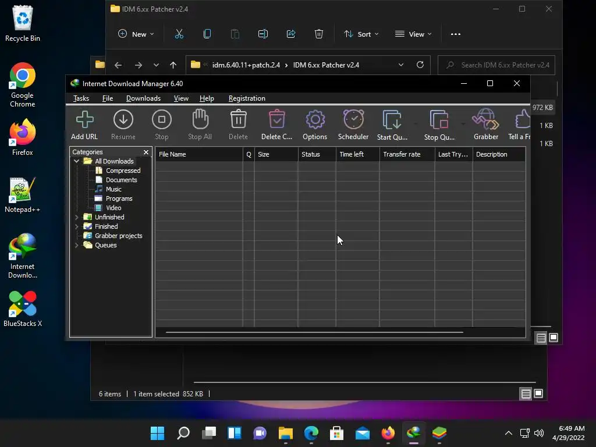This screenshot has height=447, width=596.
Task: Expand the Unfinished category
Action: click(x=77, y=217)
